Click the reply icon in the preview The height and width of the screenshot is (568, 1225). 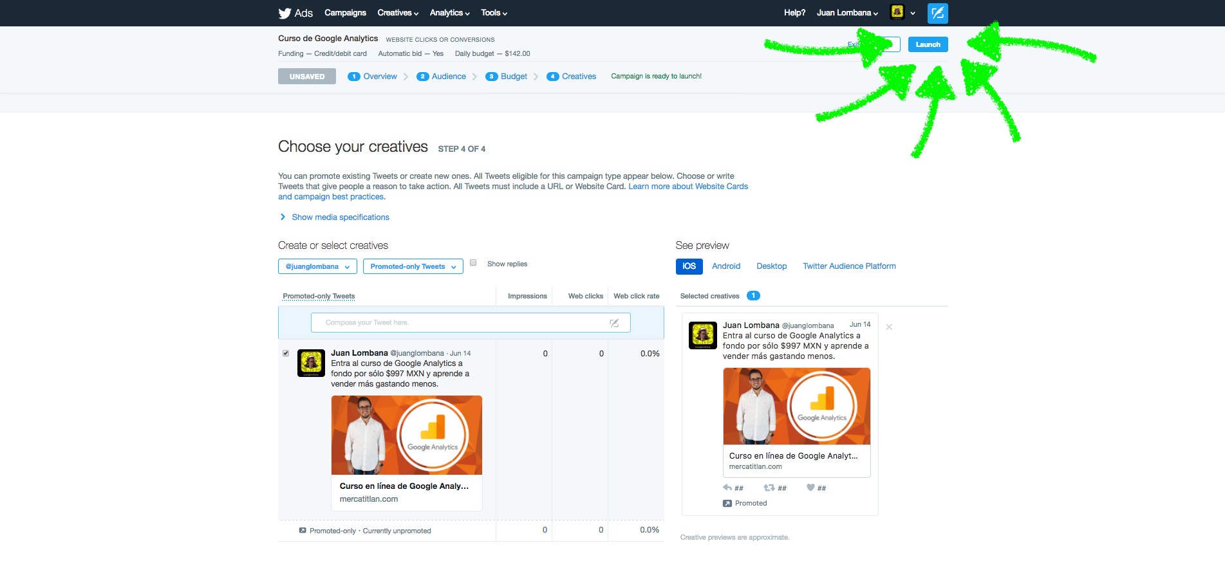click(727, 488)
